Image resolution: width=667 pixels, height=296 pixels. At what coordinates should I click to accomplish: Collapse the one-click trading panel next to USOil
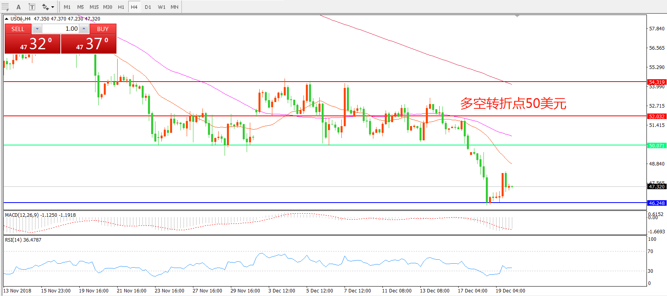pos(6,19)
